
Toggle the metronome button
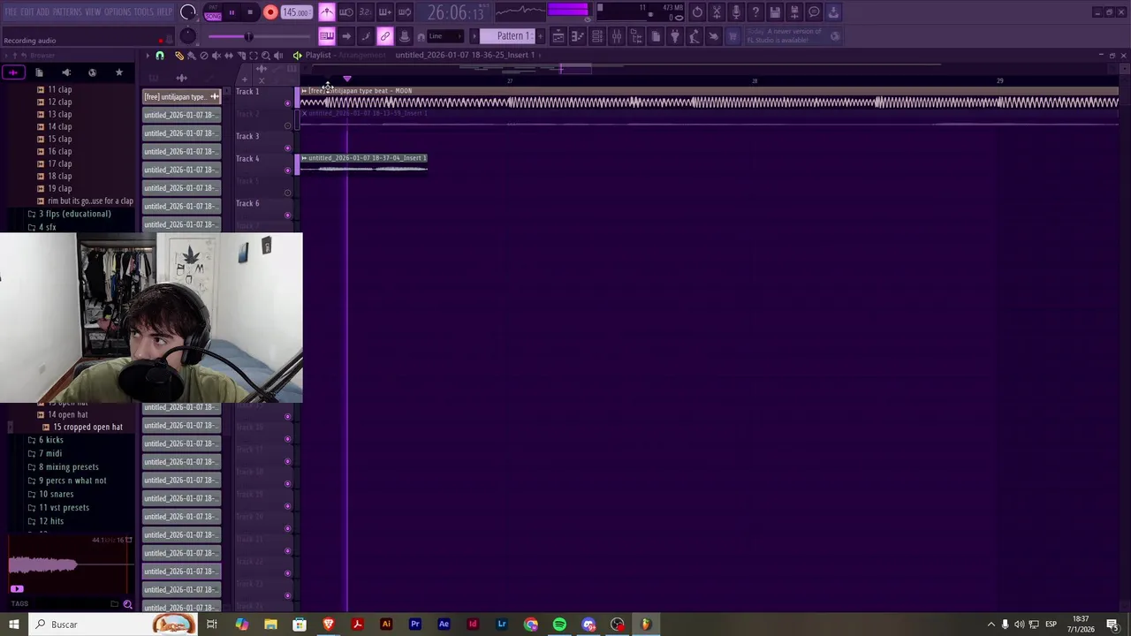point(327,12)
